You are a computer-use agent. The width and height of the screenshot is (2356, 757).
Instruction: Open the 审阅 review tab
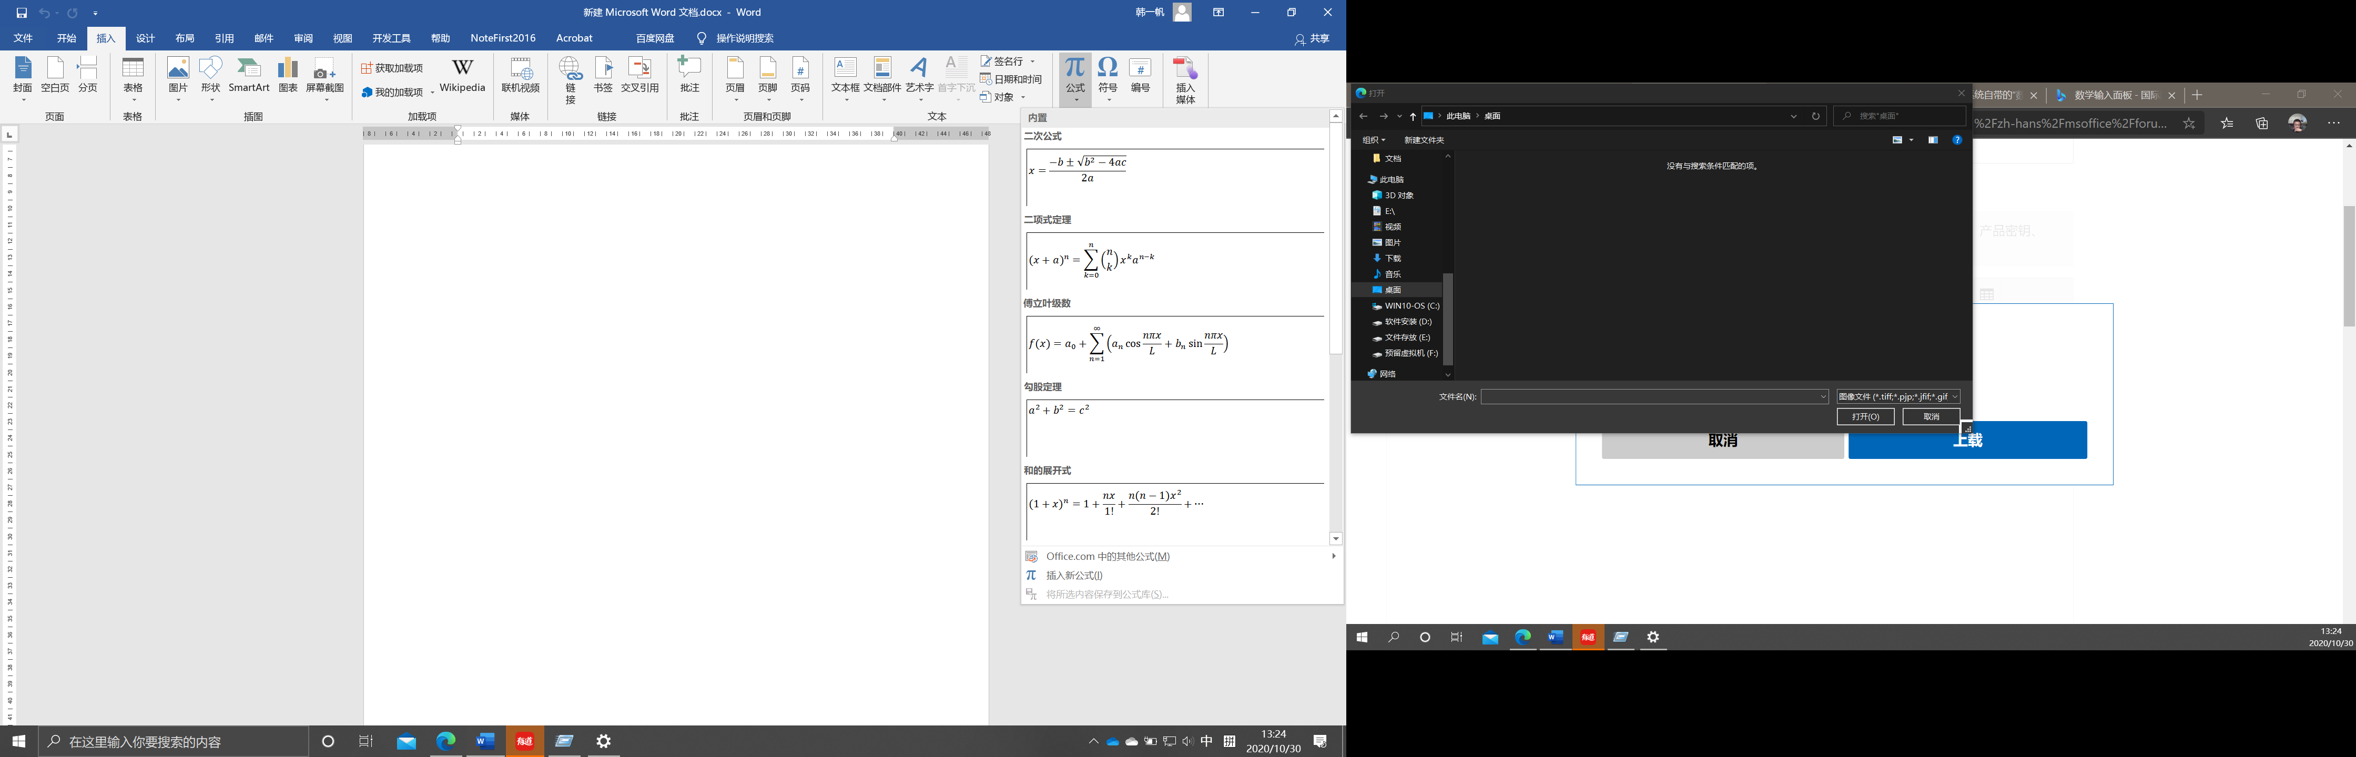[x=303, y=38]
